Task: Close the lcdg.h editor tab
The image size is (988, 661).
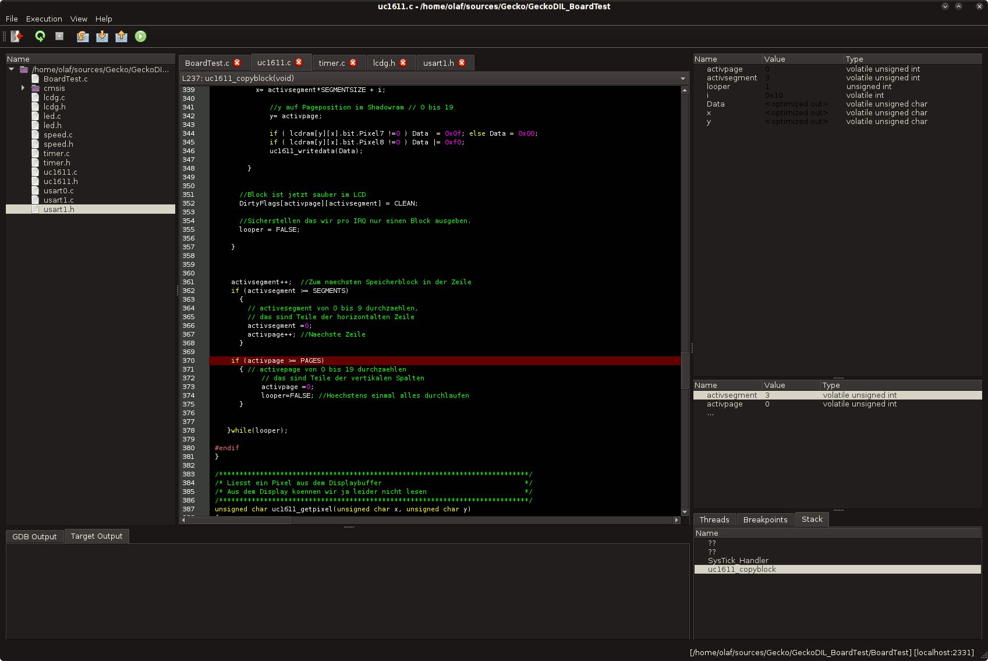Action: (x=403, y=63)
